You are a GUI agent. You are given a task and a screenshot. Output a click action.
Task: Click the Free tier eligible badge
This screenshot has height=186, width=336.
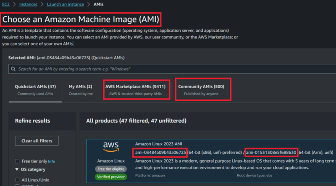click(x=111, y=169)
